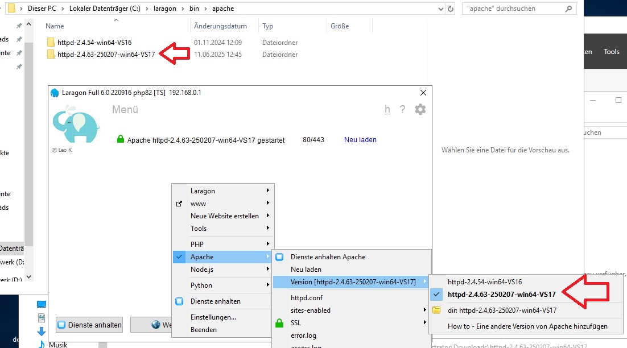Click sidebar scrollbar up arrow

(x=29, y=24)
